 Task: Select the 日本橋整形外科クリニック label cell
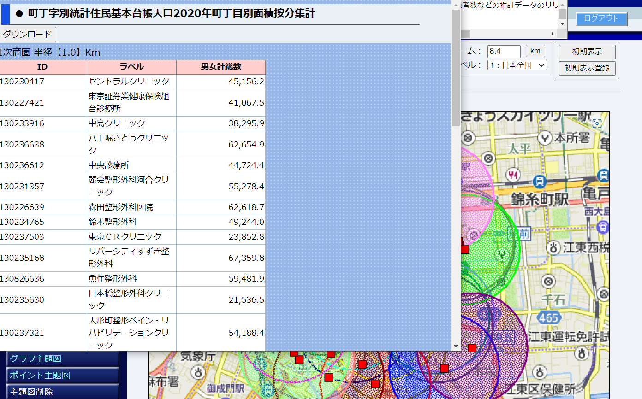click(x=131, y=300)
